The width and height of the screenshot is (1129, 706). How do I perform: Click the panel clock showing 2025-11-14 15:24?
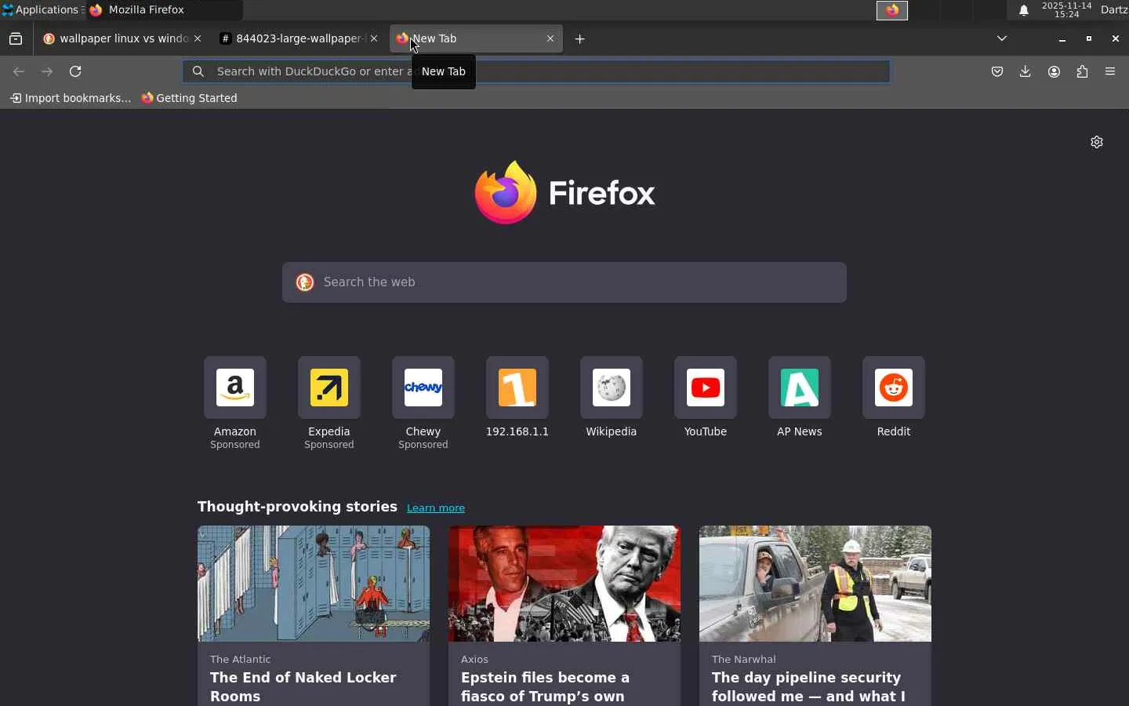pyautogui.click(x=1066, y=10)
